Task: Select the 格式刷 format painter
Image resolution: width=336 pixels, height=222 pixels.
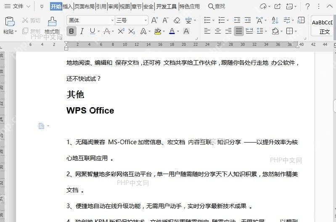Action: pos(52,26)
